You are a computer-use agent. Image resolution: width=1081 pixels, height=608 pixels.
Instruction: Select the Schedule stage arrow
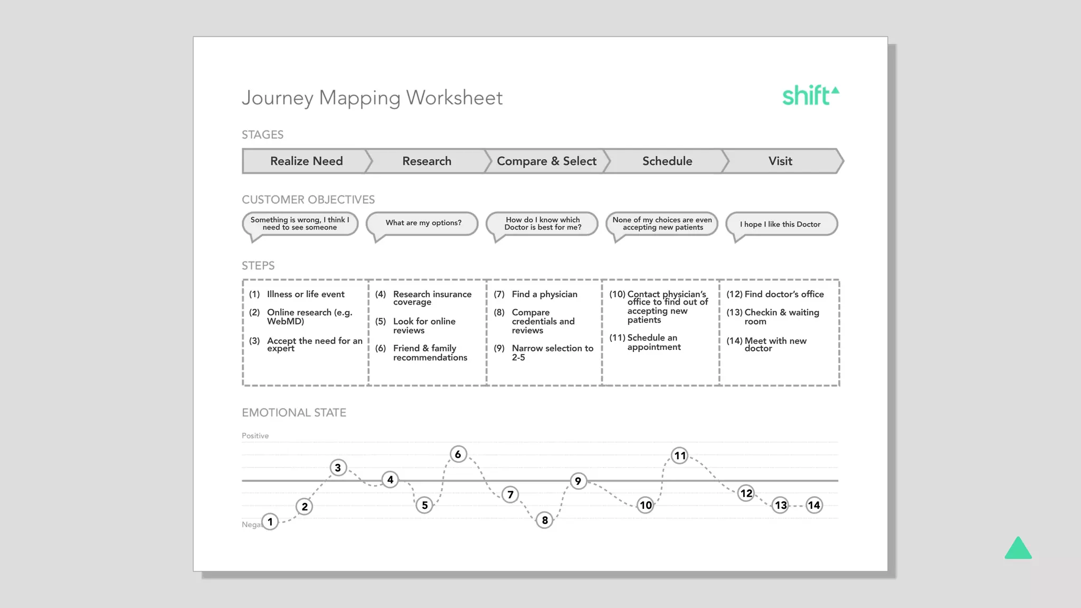click(667, 161)
